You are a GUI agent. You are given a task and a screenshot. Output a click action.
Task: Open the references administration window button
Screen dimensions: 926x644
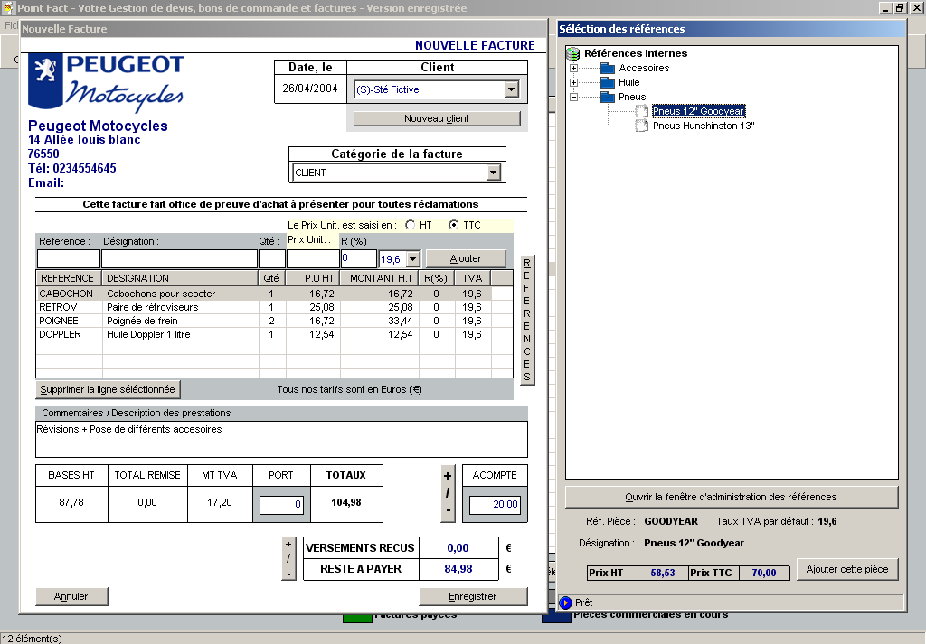(731, 497)
